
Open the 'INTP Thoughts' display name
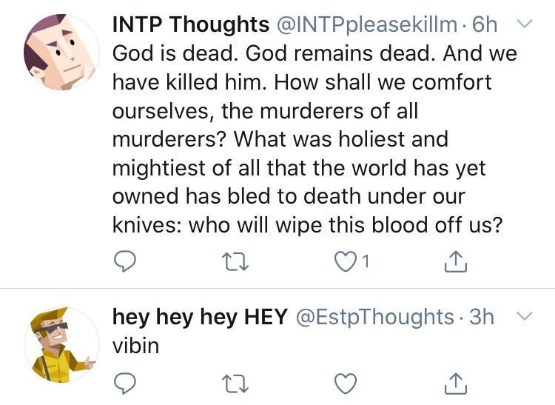pyautogui.click(x=190, y=24)
